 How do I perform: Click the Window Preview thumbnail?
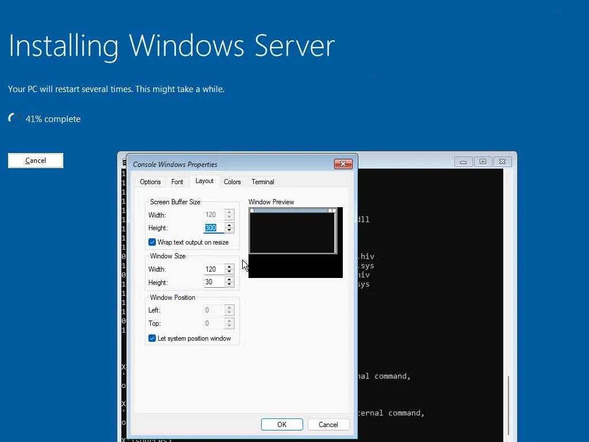[x=295, y=242]
